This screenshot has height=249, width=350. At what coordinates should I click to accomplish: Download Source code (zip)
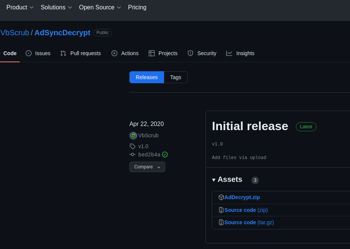246,210
